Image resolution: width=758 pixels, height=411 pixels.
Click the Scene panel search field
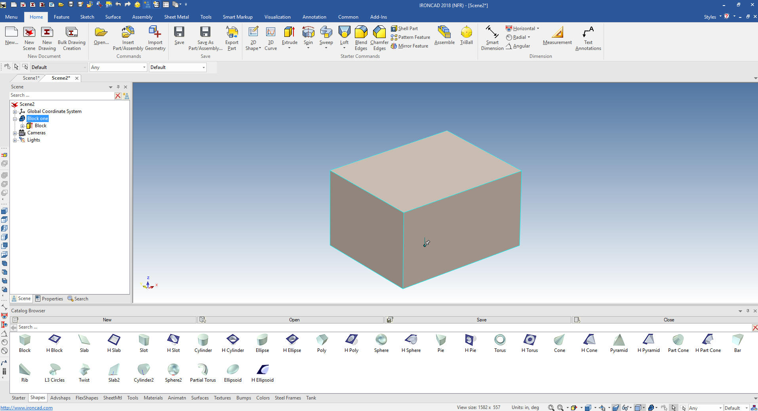(61, 96)
